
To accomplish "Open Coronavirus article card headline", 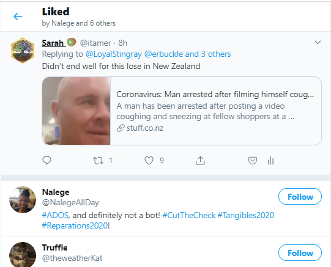I will [x=215, y=94].
